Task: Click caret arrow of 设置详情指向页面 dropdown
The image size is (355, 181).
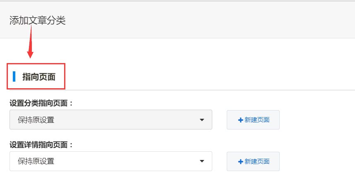Action: point(202,161)
